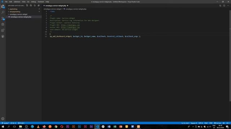Open PowerPoint from the taskbar

[x=121, y=126]
